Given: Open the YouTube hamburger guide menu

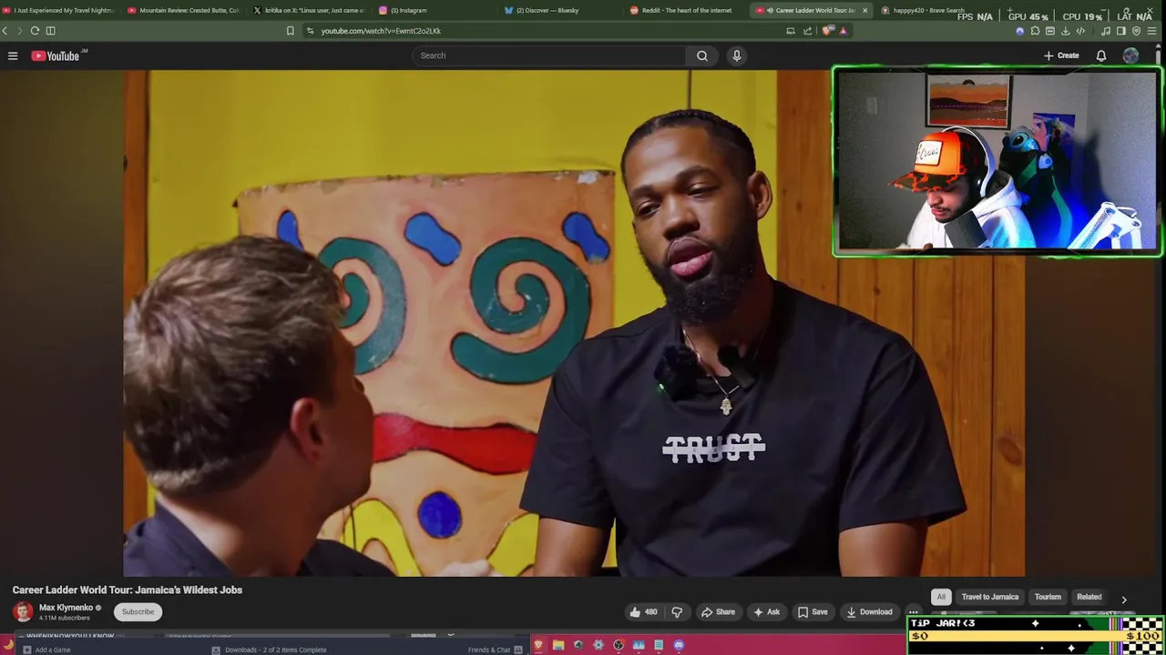Looking at the screenshot, I should click(13, 55).
